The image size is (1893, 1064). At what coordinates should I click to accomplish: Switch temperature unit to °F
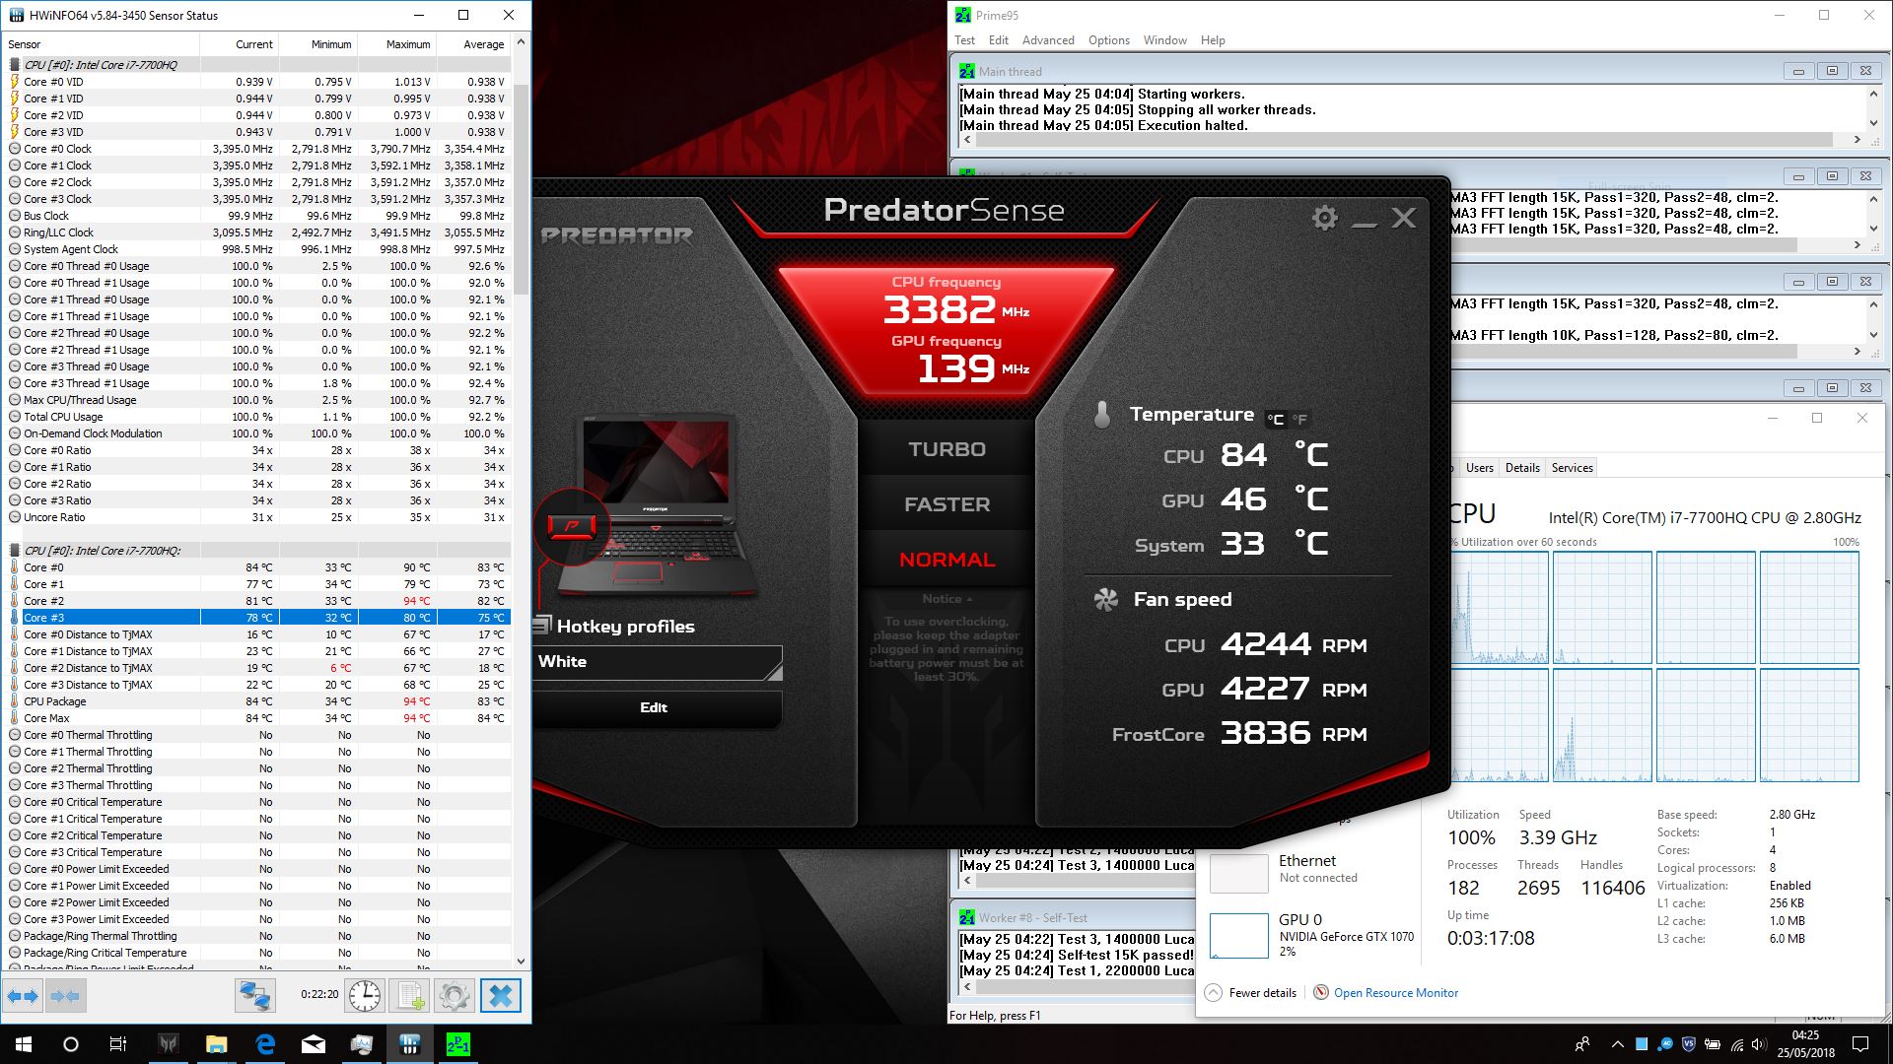tap(1299, 420)
